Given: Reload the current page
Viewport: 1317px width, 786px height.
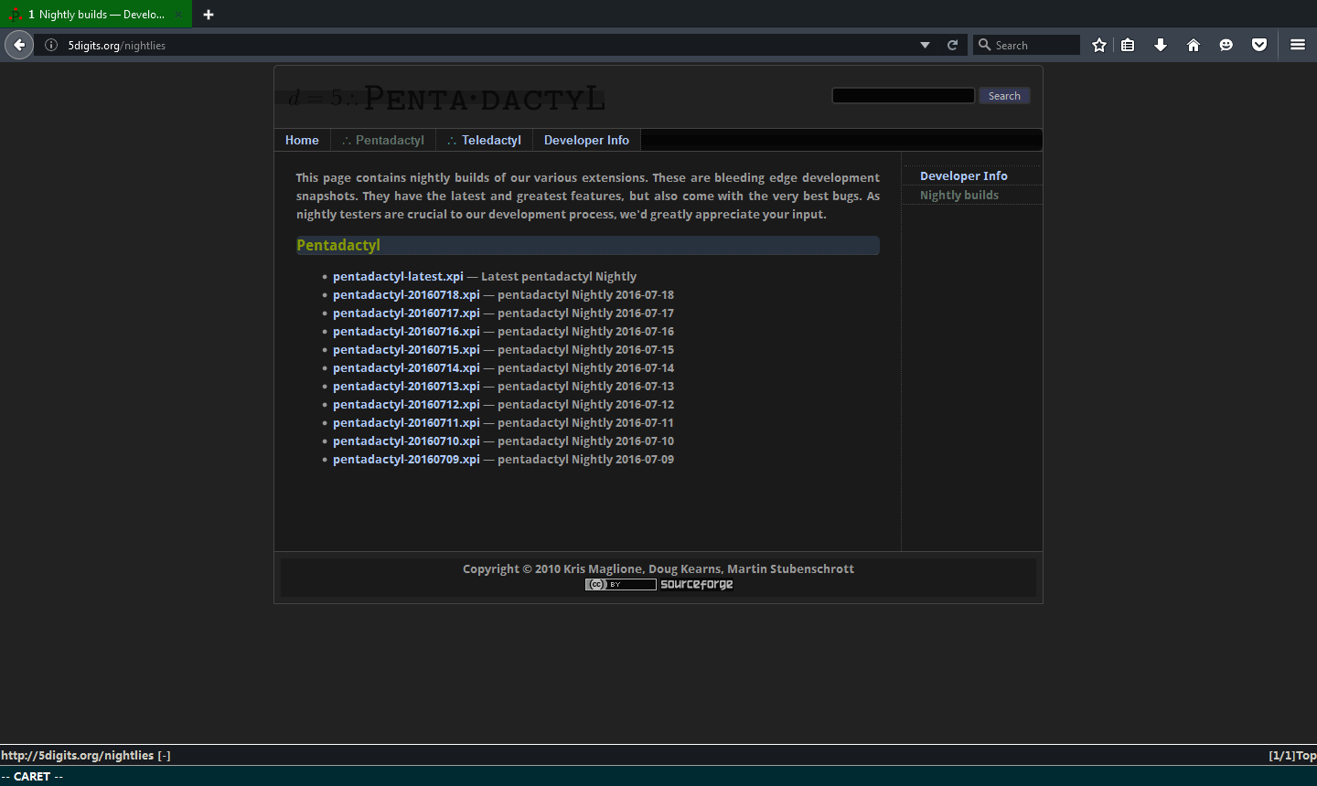Looking at the screenshot, I should pyautogui.click(x=952, y=45).
